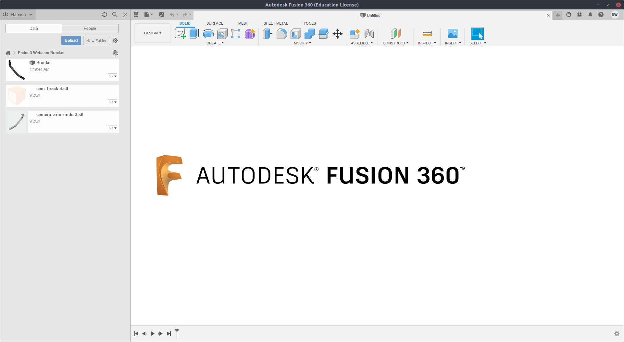Refresh the data panel
624x342 pixels.
105,15
